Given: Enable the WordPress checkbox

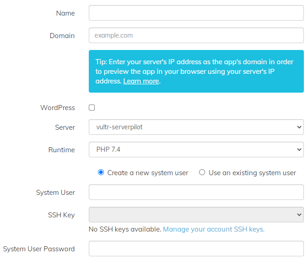Looking at the screenshot, I should [92, 108].
